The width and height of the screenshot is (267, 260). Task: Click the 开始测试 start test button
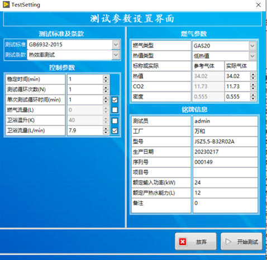click(241, 242)
